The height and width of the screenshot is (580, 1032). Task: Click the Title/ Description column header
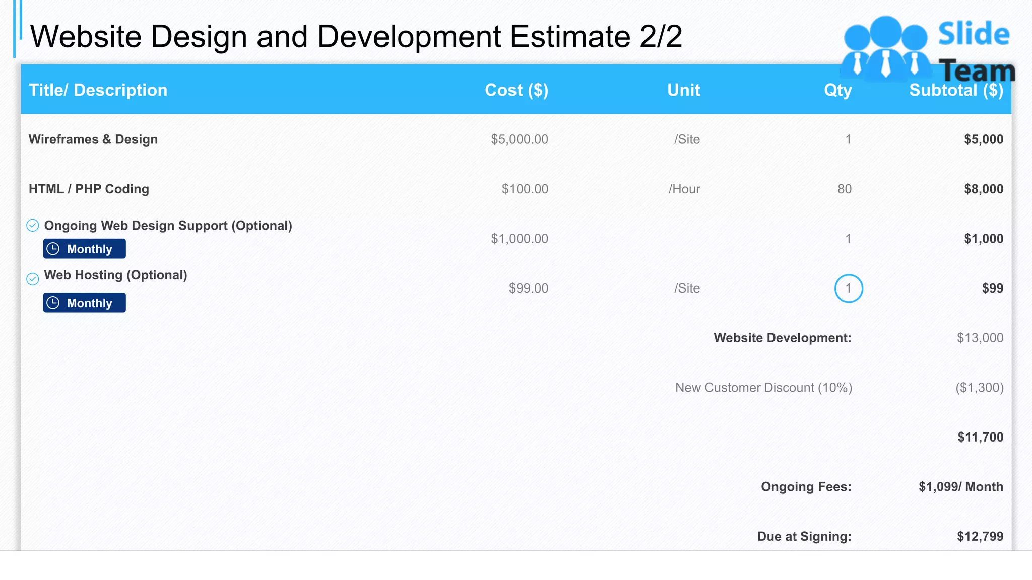click(98, 90)
